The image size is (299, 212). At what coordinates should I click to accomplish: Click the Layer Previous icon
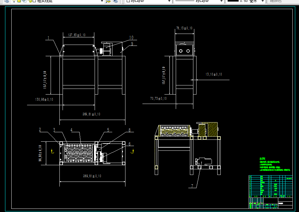115,1
